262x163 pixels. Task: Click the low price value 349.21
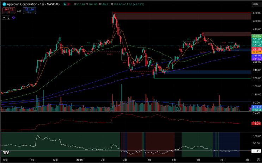coord(105,4)
